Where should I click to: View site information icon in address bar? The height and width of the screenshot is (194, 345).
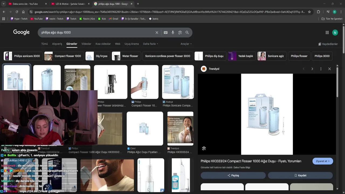click(x=31, y=12)
